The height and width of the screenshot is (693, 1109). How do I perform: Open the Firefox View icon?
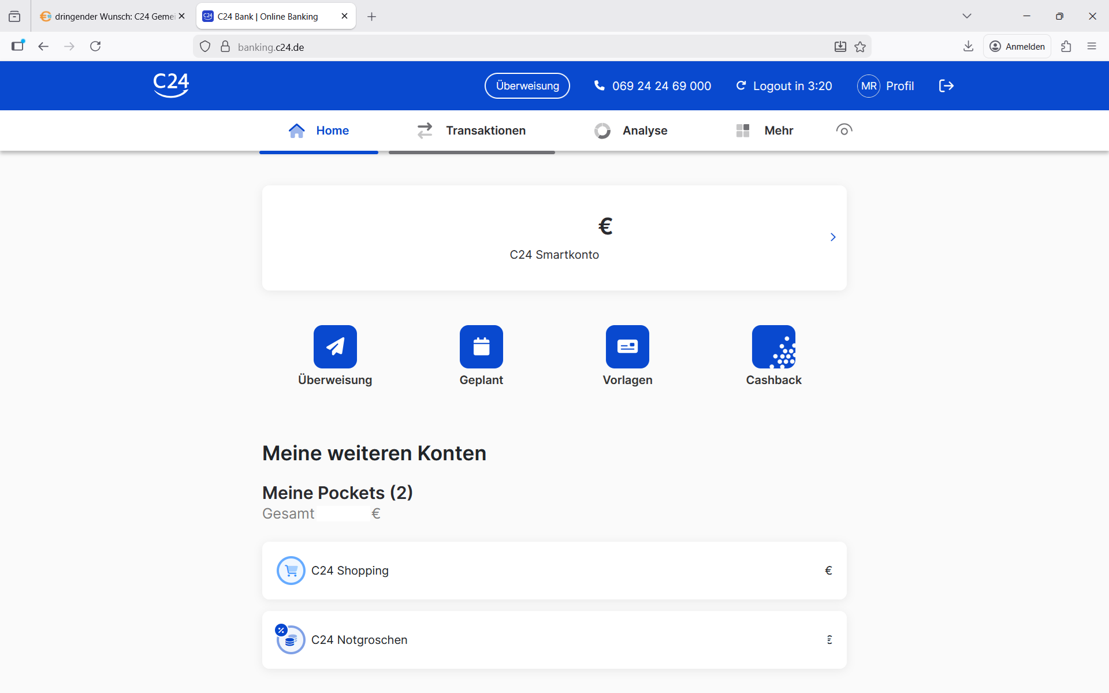tap(14, 16)
